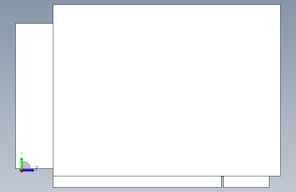Pick the right edge of the large rectangle

click(x=281, y=90)
